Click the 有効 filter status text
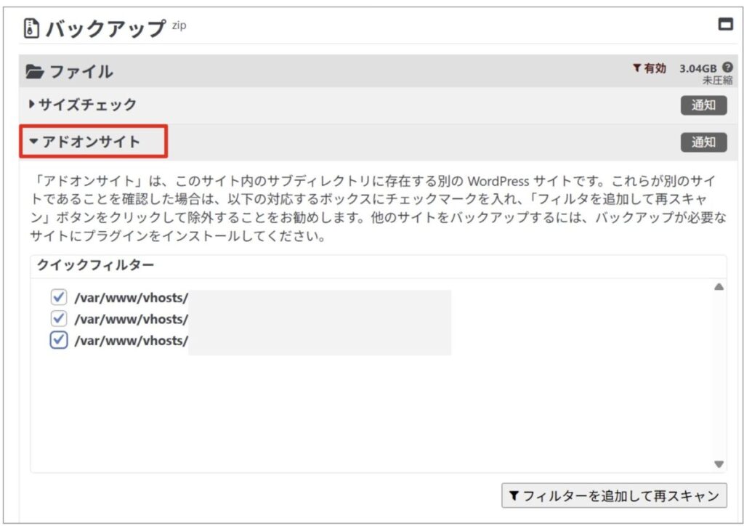Viewport: 744px width, 526px height. tap(654, 68)
